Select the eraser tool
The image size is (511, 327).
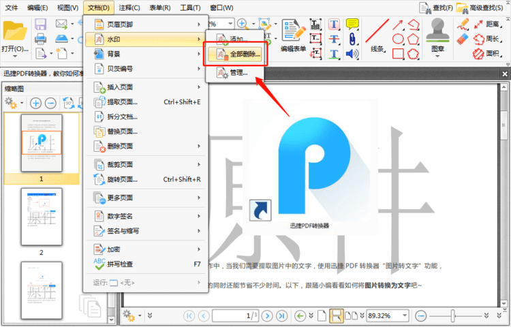[463, 39]
